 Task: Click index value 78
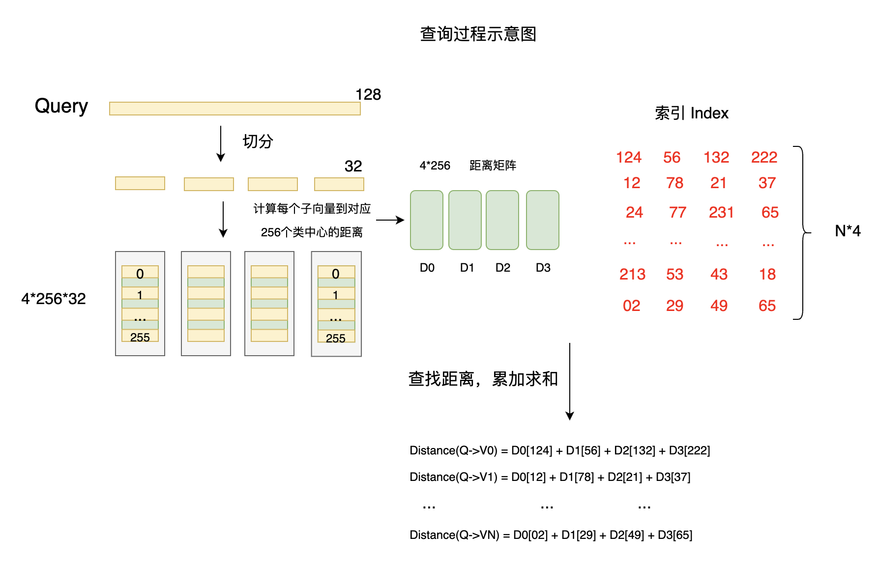675,183
